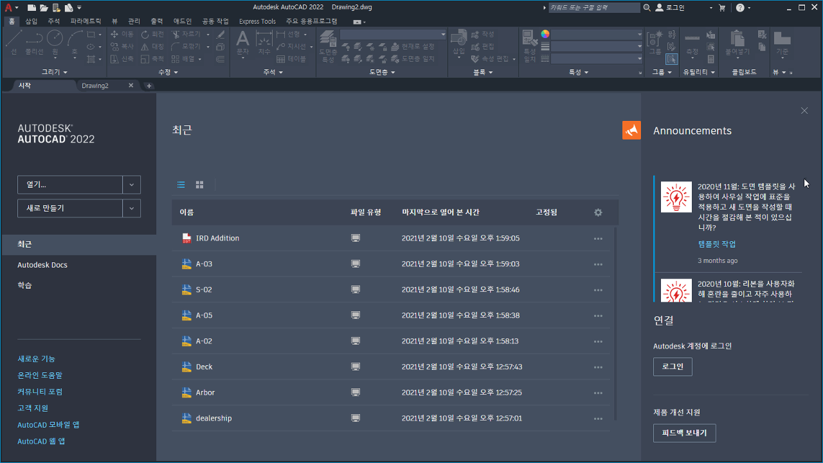This screenshot has height=463, width=823.
Task: Select the Circle (원) tool
Action: pyautogui.click(x=55, y=43)
